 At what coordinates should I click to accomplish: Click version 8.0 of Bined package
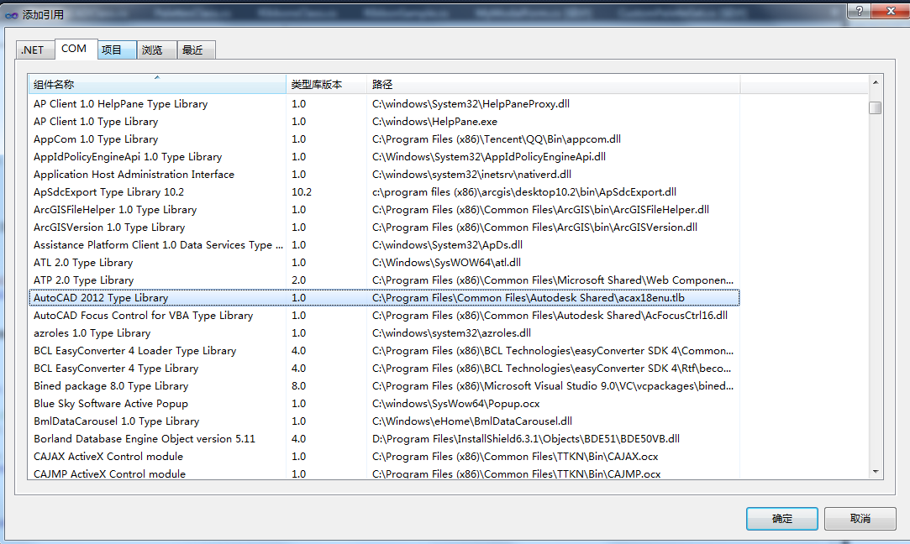(x=298, y=385)
